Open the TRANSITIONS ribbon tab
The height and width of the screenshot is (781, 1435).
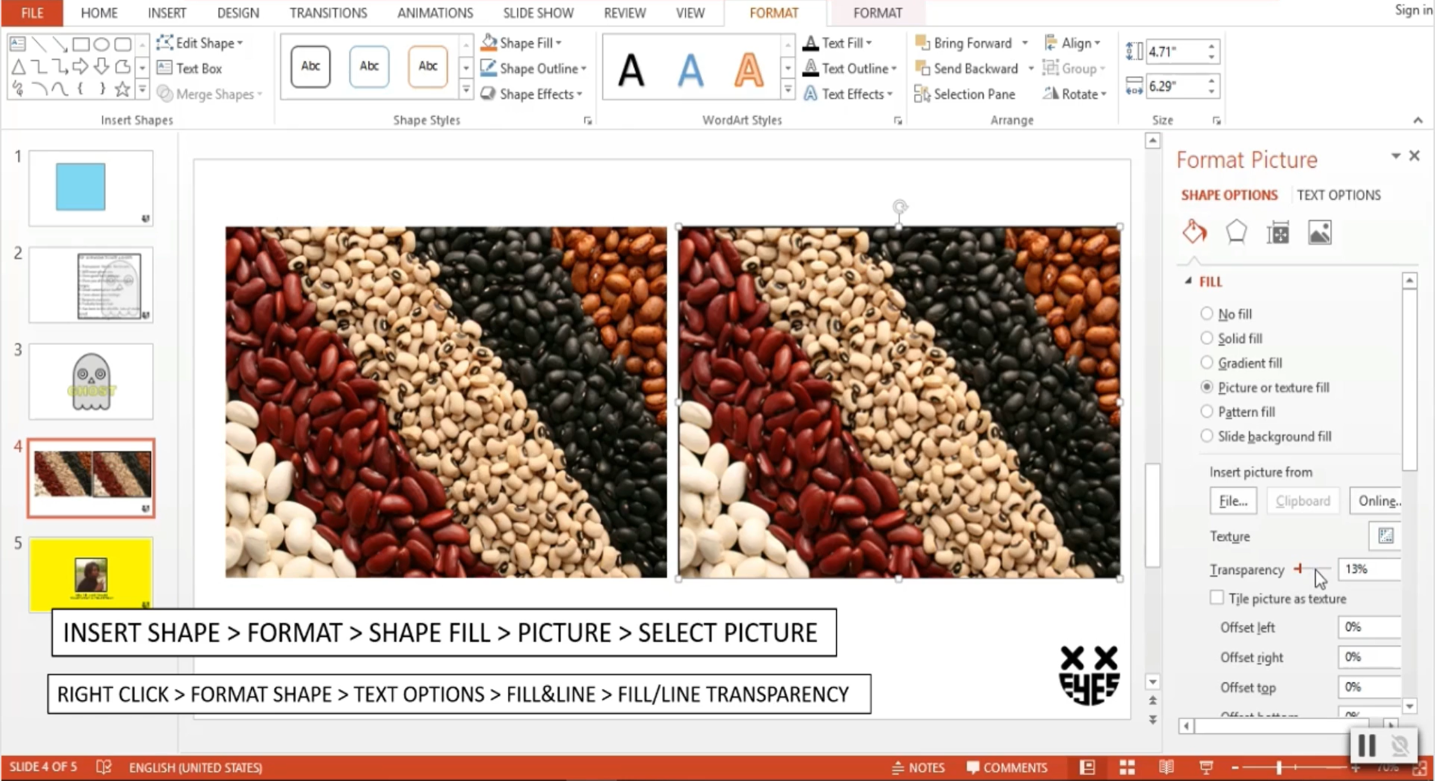[x=328, y=13]
